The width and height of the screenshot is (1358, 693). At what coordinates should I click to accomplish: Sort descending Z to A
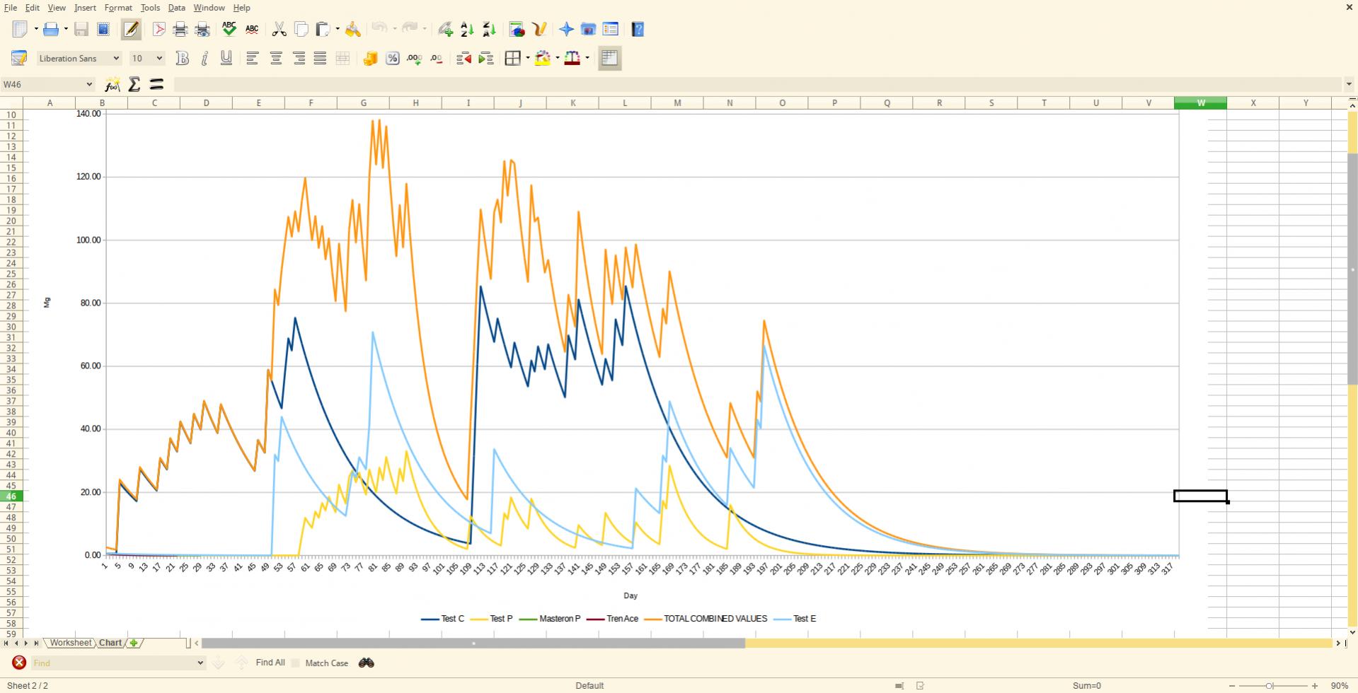[489, 29]
